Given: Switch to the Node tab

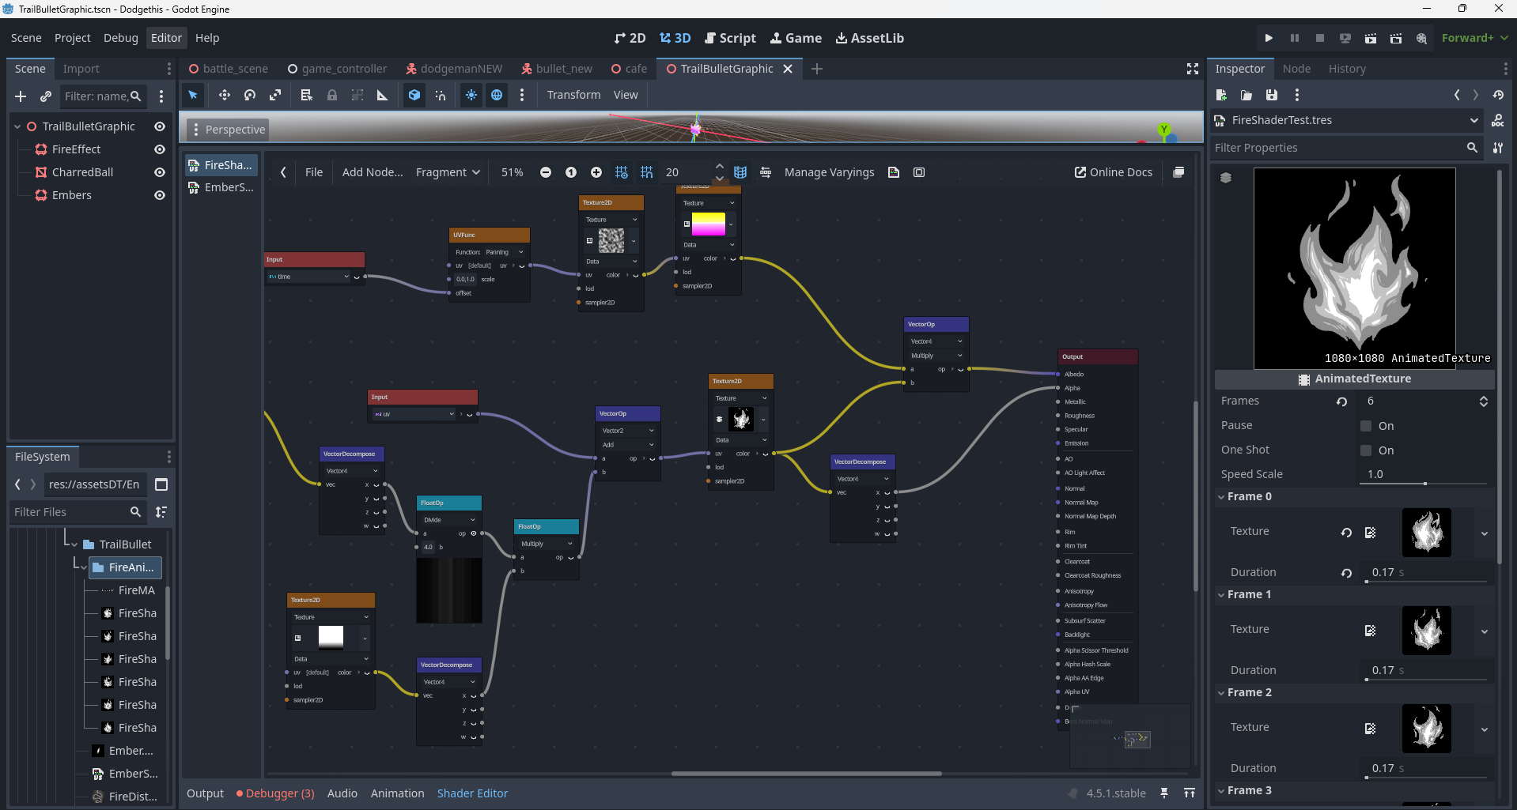Looking at the screenshot, I should click(x=1296, y=69).
